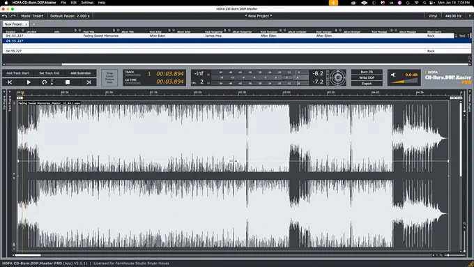The width and height of the screenshot is (474, 267).
Task: Open the Vinyl mode selector
Action: 433,16
